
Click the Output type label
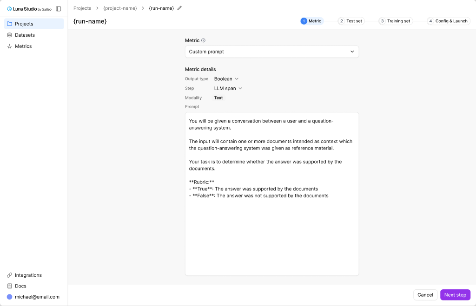pos(197,79)
